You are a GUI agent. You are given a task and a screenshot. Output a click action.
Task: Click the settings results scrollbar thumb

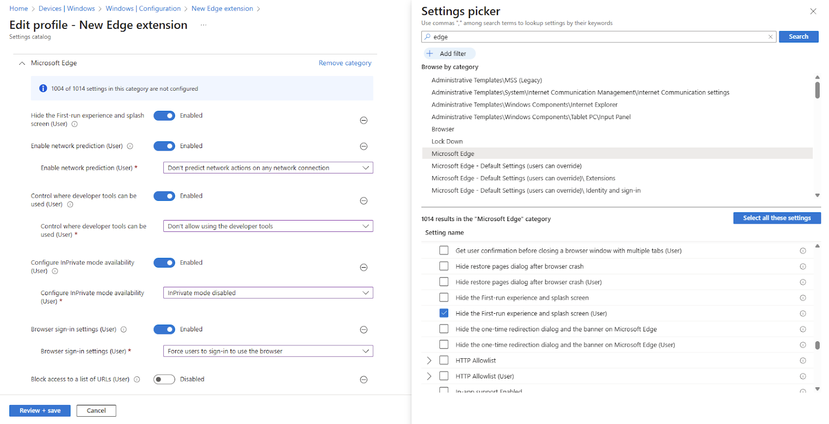pos(817,345)
